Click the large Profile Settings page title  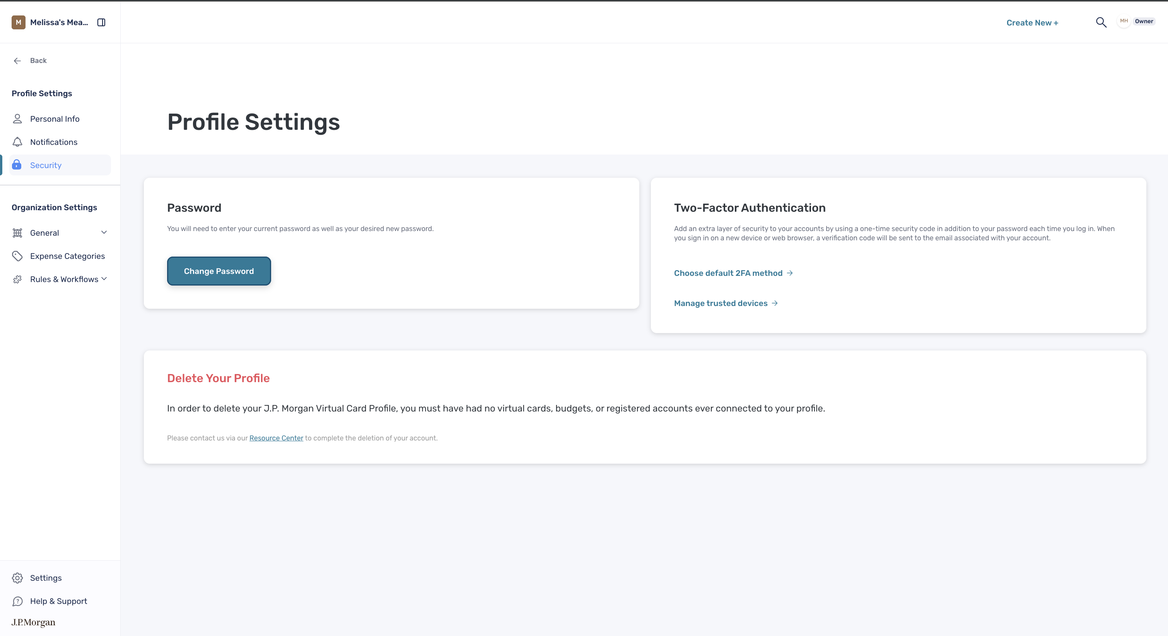(253, 122)
